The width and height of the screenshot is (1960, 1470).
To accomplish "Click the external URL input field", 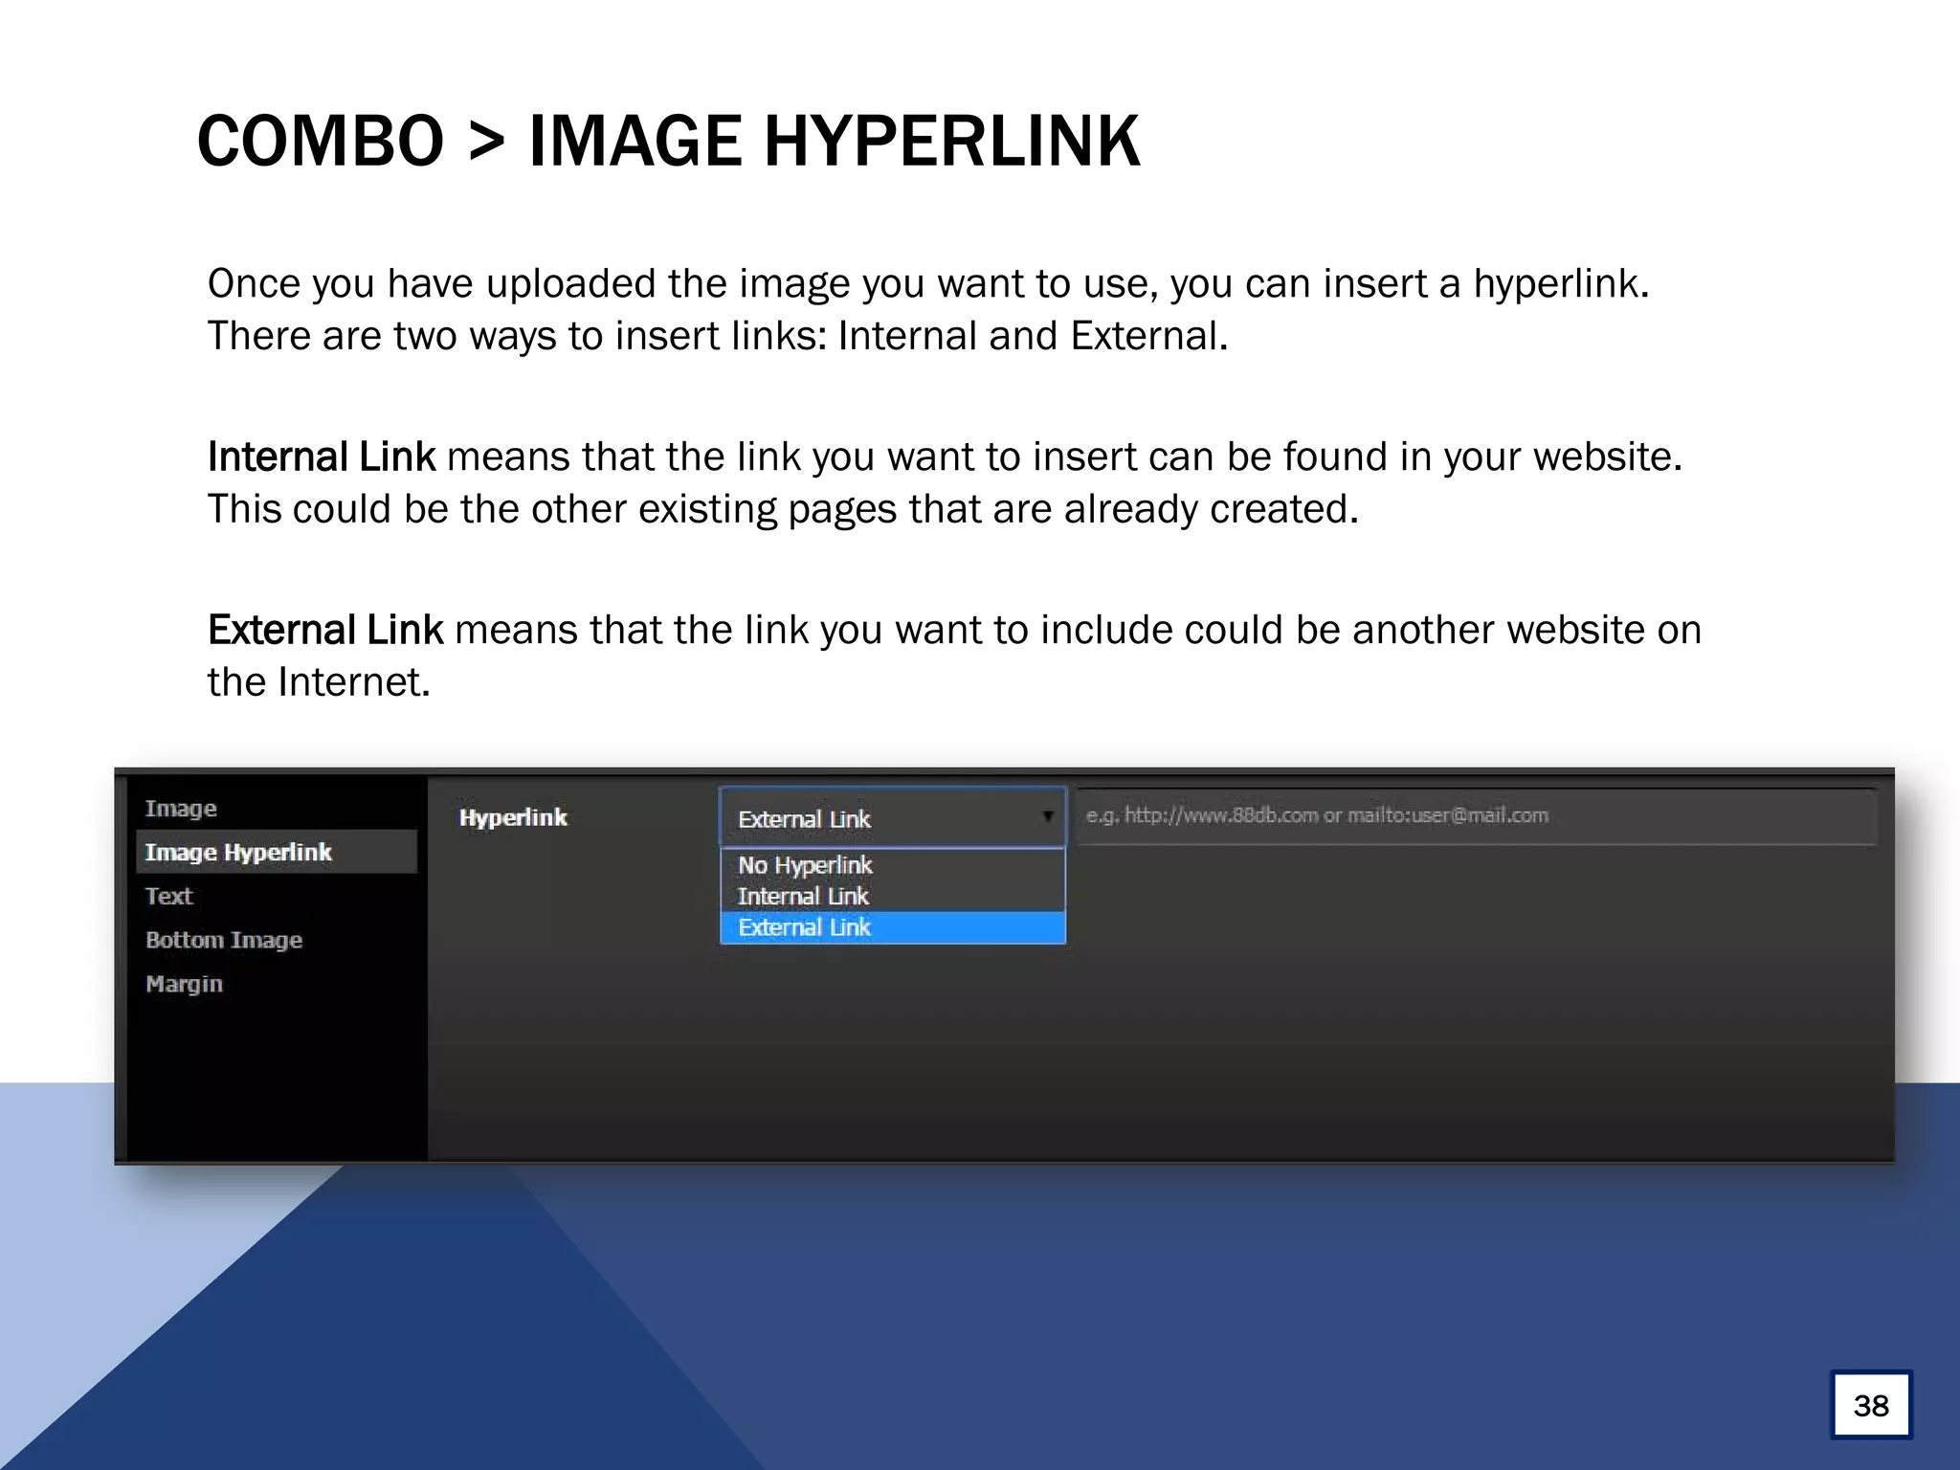I will pos(1476,816).
